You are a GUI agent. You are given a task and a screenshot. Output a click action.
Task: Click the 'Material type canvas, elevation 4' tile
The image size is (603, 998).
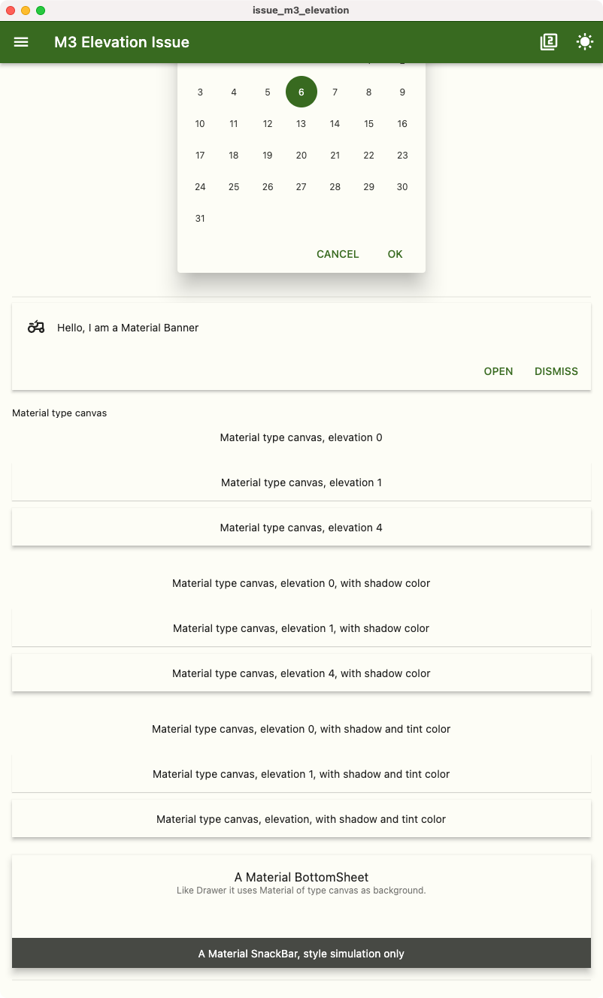[301, 527]
